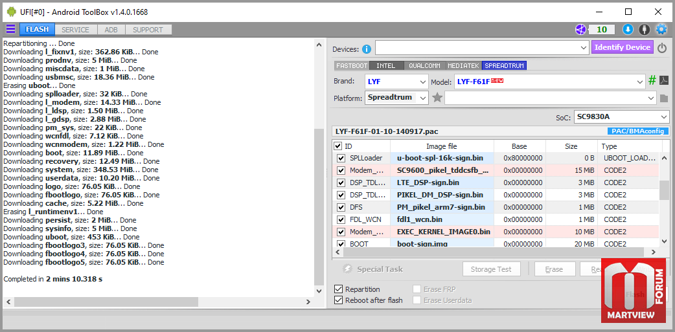
Task: Click the browse folder icon
Action: point(664,98)
